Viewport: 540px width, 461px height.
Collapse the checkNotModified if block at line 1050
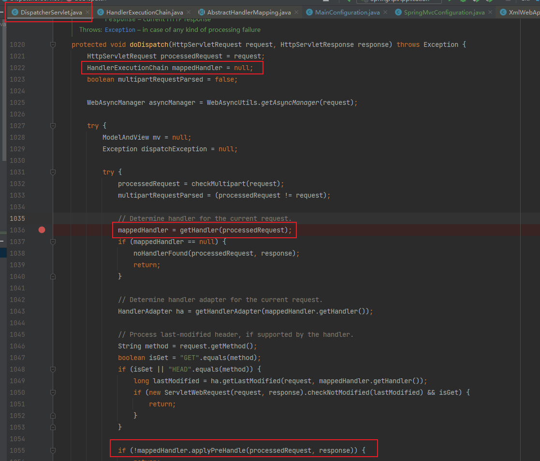53,392
